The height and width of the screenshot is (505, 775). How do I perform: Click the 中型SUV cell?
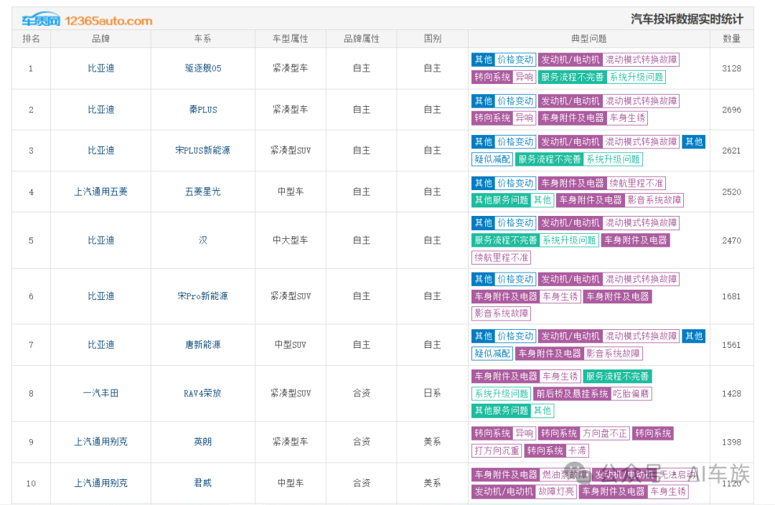291,344
